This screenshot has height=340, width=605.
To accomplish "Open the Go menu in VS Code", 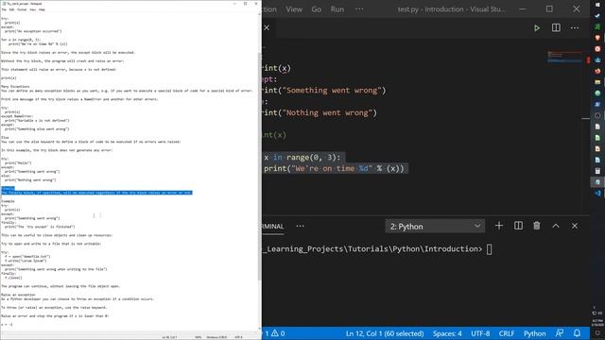I will 317,9.
